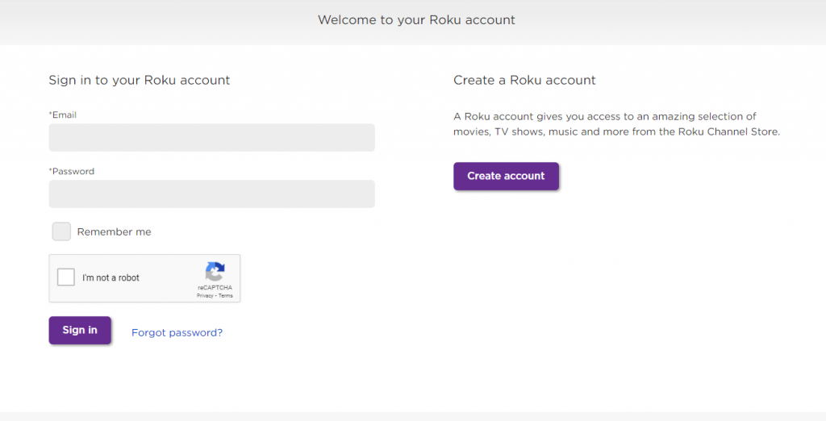Click the "Remember me" label text
Viewport: 826px width, 421px height.
pyautogui.click(x=114, y=231)
